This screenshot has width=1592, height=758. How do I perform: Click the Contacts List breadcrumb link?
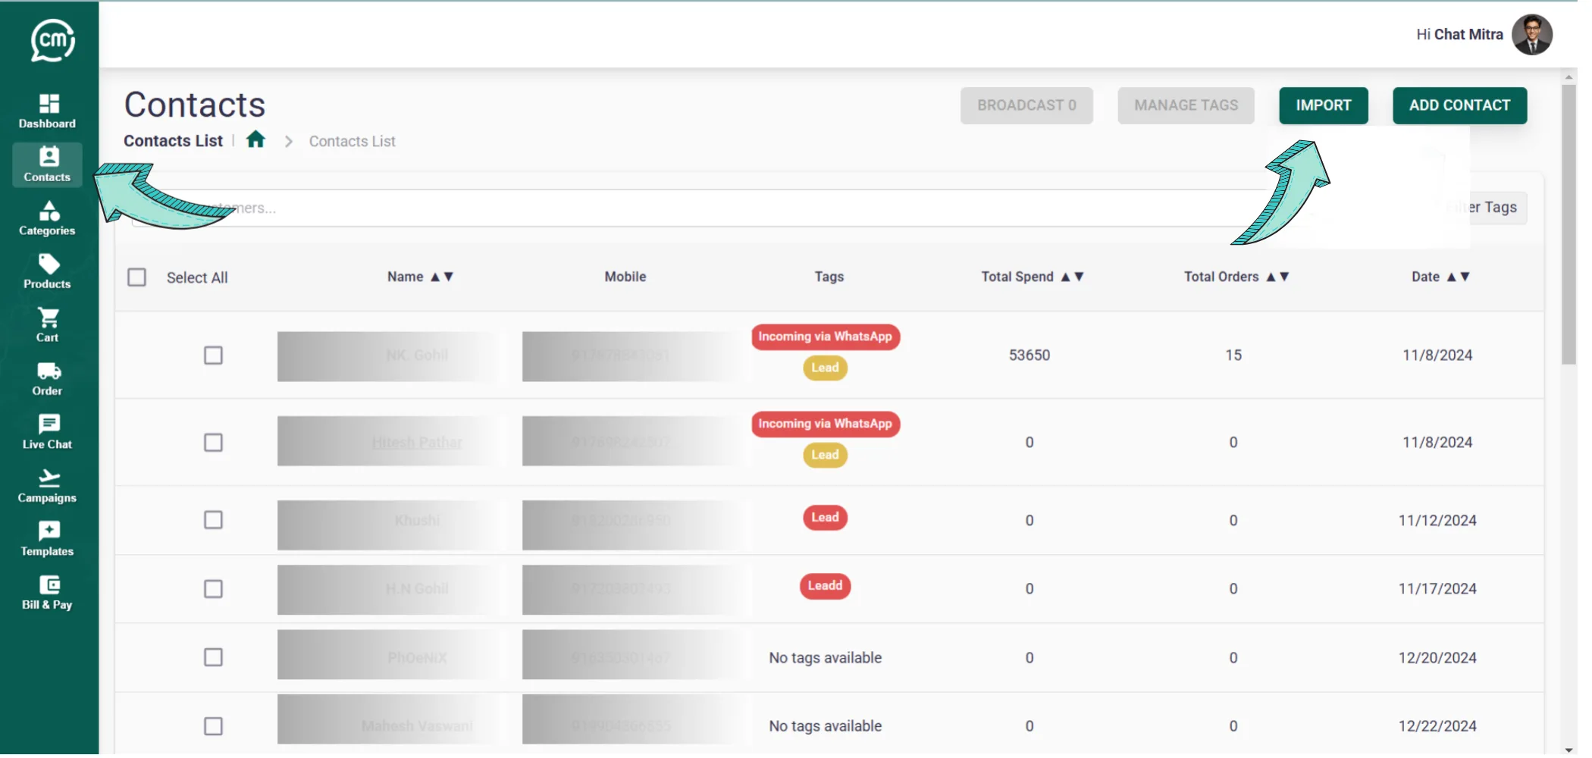pyautogui.click(x=352, y=142)
